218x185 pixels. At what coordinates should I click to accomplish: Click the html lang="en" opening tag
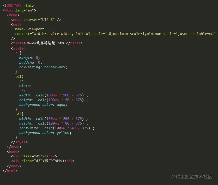(19, 10)
